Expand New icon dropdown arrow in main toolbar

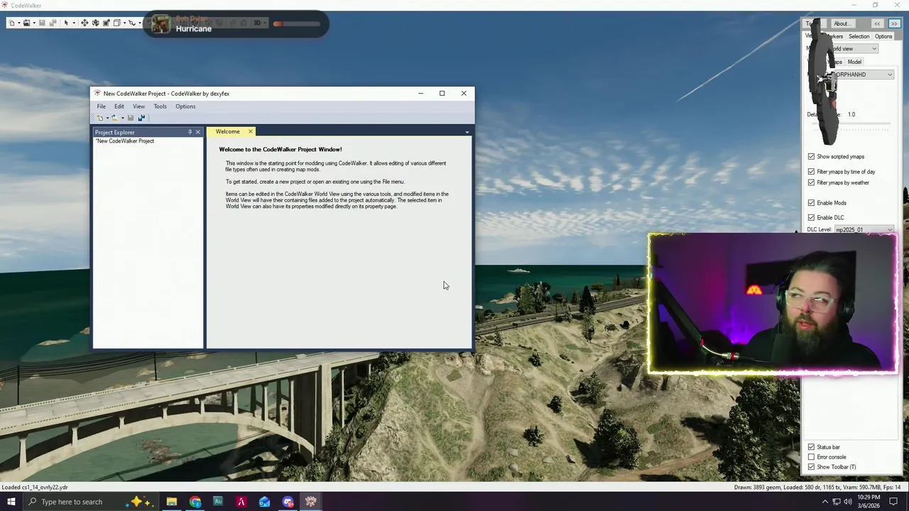[19, 23]
